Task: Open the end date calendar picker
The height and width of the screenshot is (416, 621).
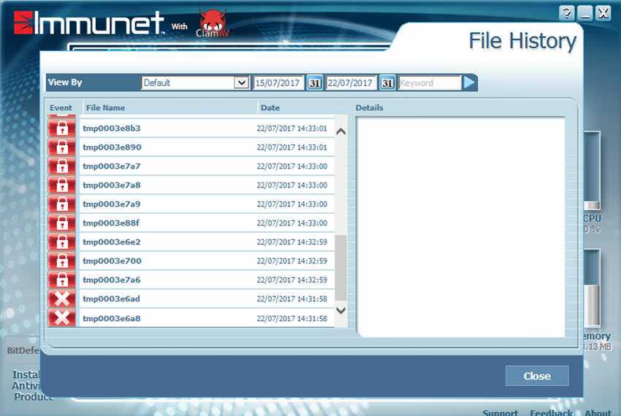Action: 387,83
